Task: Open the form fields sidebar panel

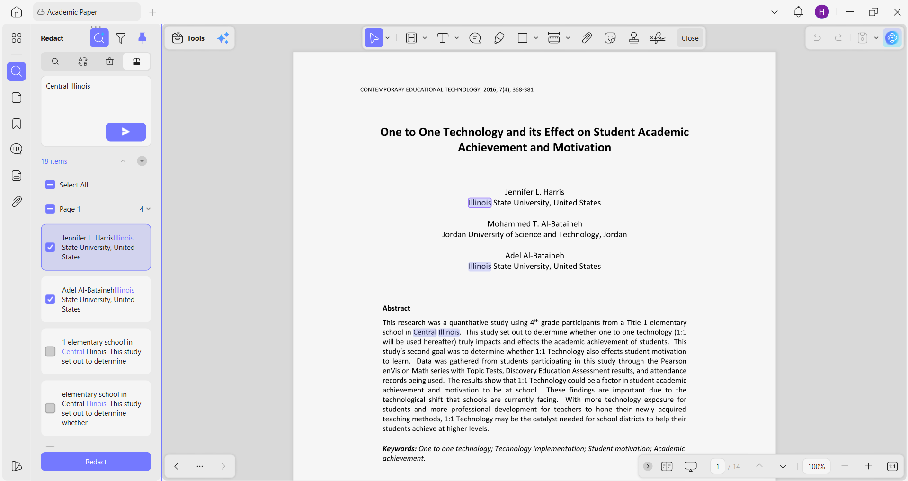Action: click(17, 176)
